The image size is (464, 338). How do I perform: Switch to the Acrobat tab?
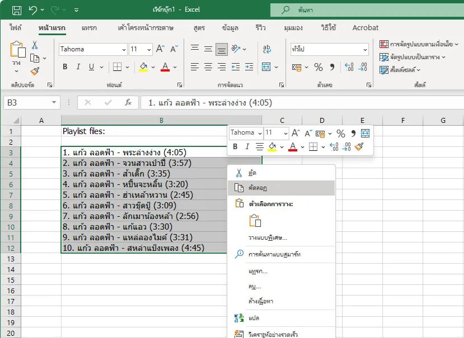pyautogui.click(x=365, y=28)
